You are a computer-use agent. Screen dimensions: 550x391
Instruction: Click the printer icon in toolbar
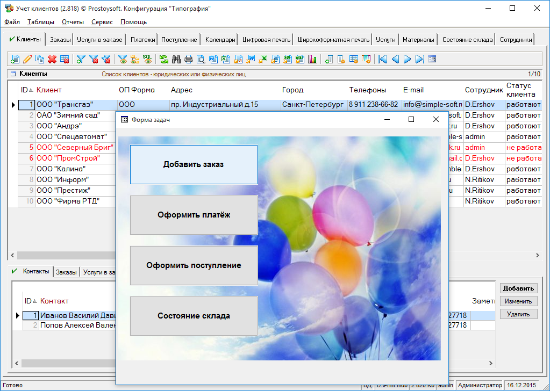[189, 59]
